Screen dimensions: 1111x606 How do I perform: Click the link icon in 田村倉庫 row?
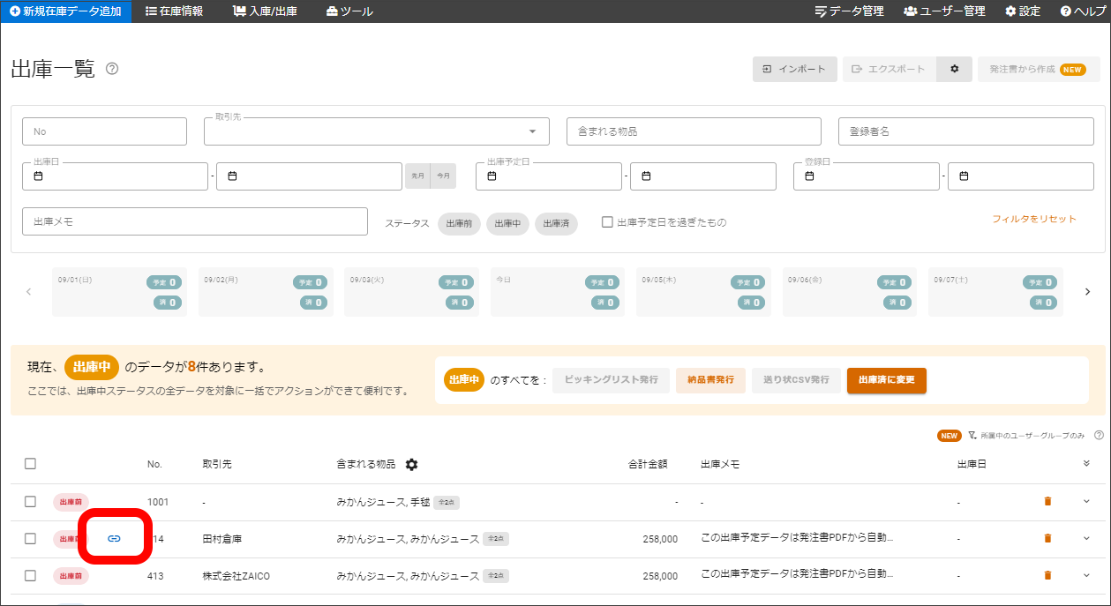pyautogui.click(x=114, y=538)
